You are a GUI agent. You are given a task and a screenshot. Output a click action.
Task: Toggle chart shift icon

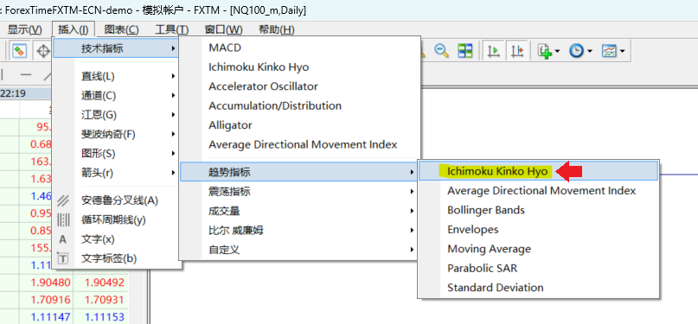point(517,51)
